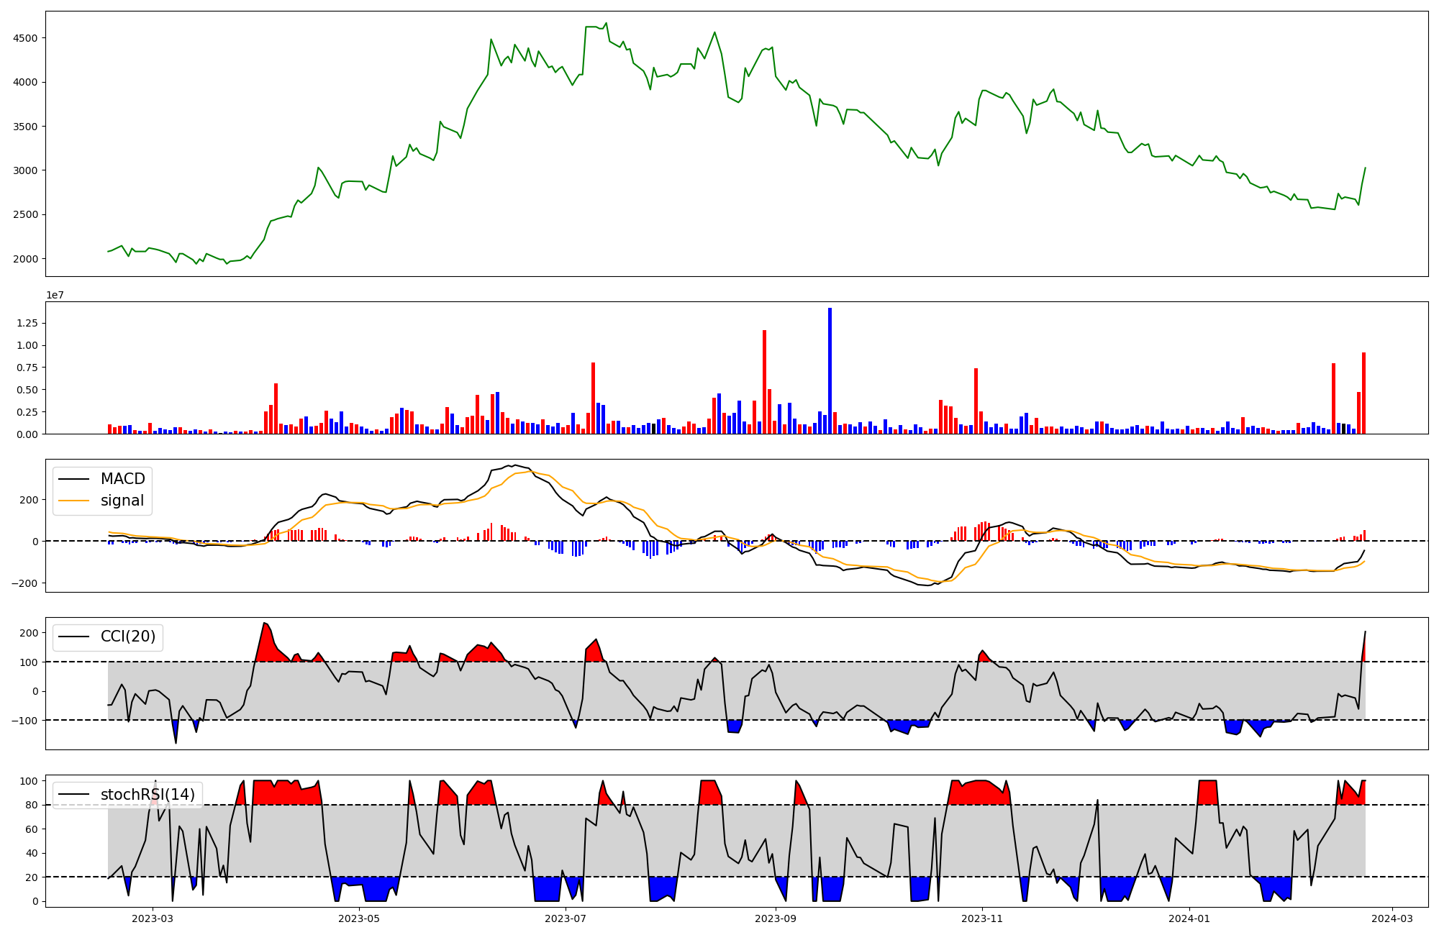Click the 2023-03 x-axis tick label
The width and height of the screenshot is (1439, 935).
click(153, 918)
